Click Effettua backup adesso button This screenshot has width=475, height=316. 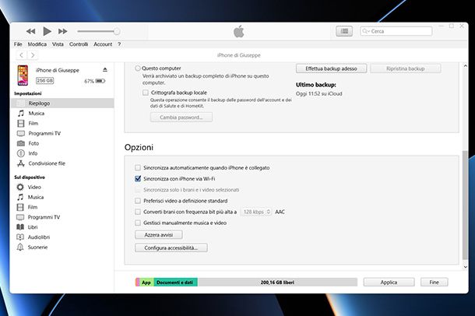(331, 68)
